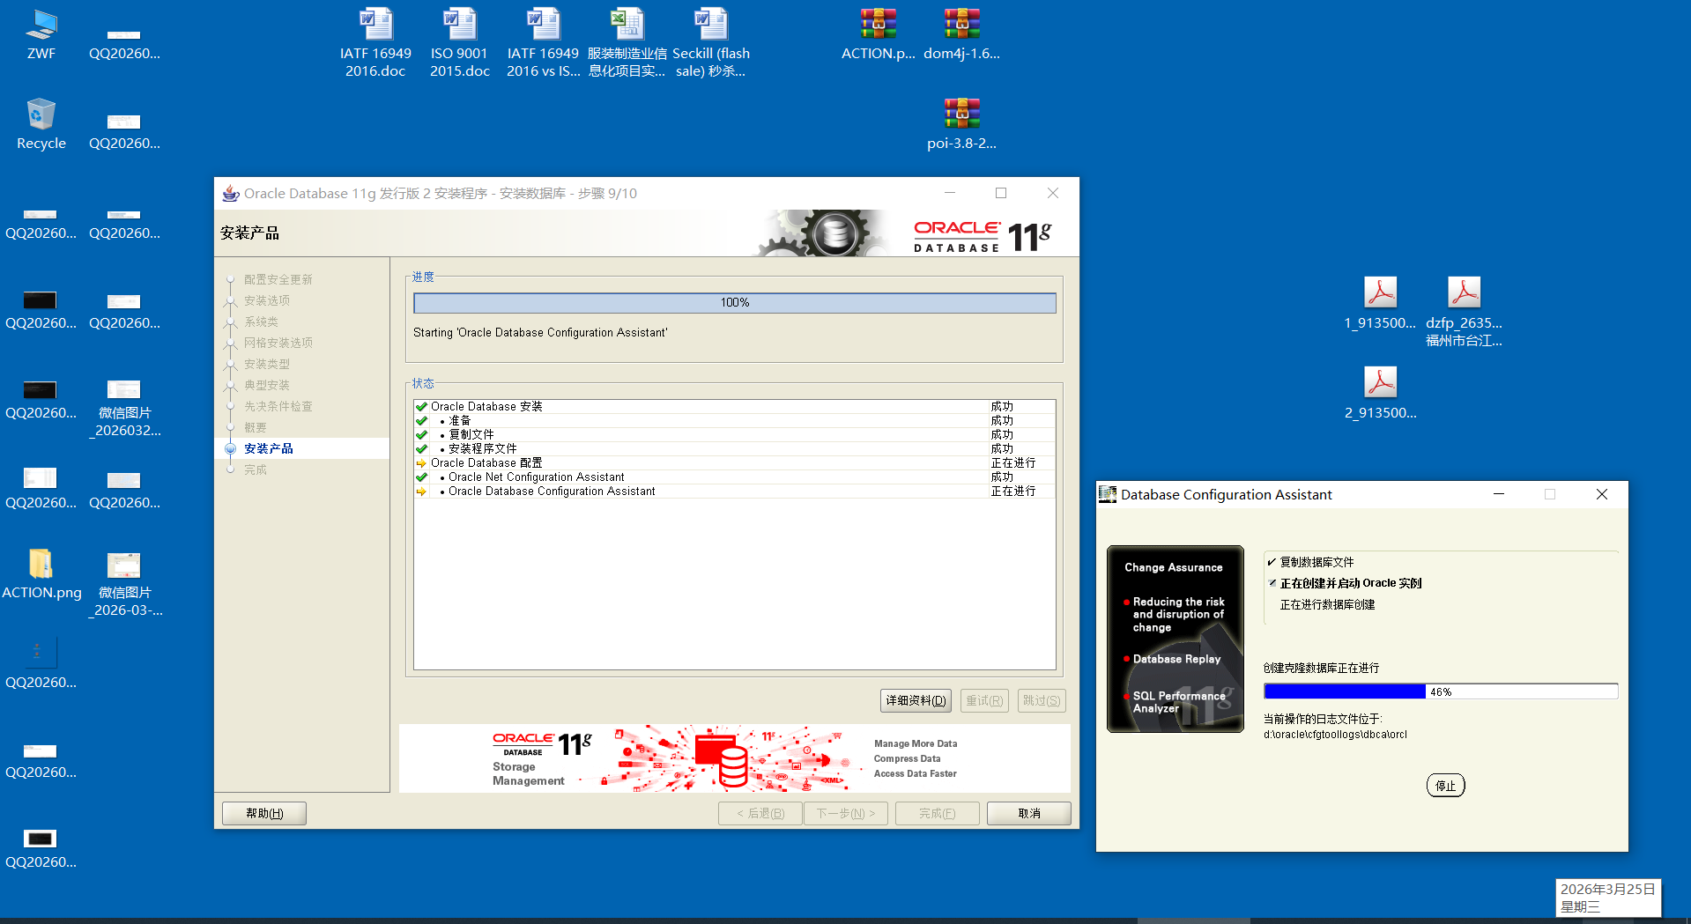Select 先决条件检查 step in sidebar
This screenshot has height=924, width=1691.
click(x=278, y=406)
